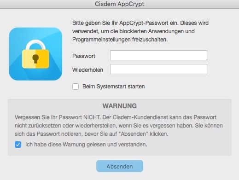Screen dimensions: 239x180
Task: Enable the Beim Systemstart starten checkbox
Action: 76,87
